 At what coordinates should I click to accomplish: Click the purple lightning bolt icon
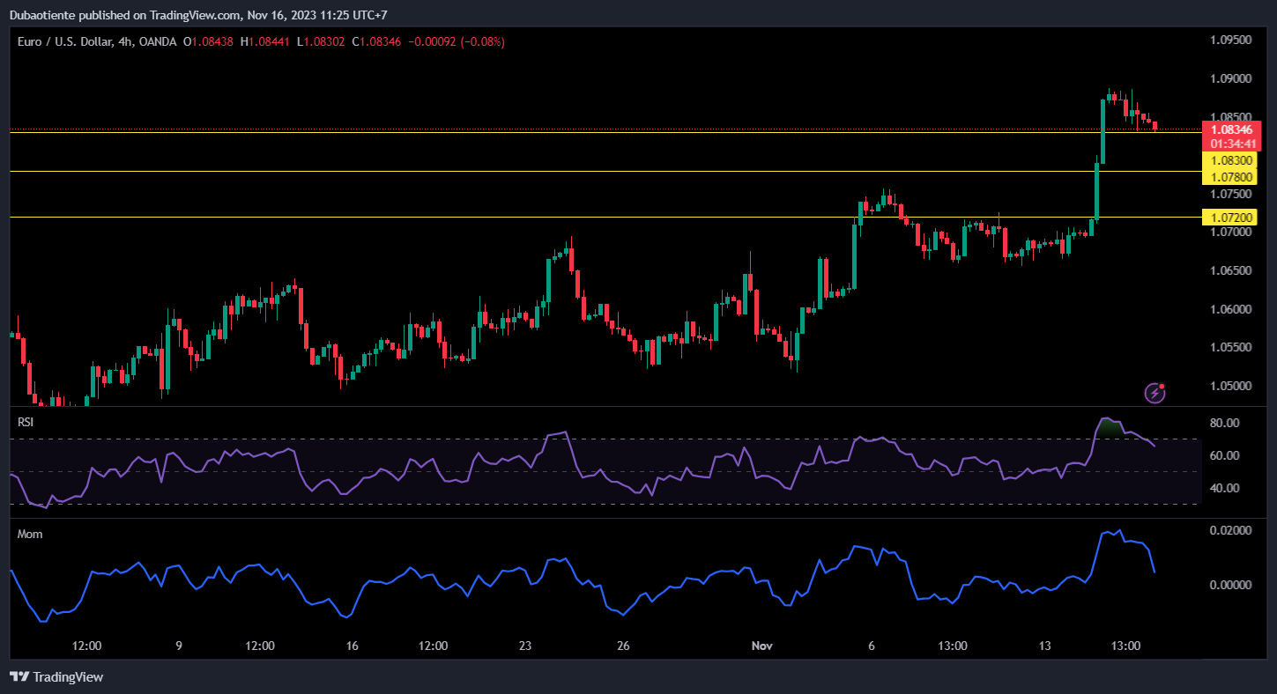[1154, 393]
